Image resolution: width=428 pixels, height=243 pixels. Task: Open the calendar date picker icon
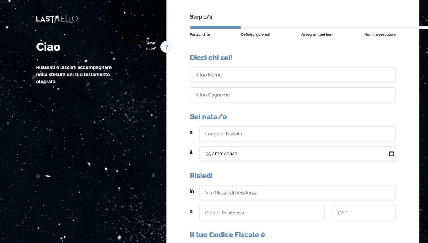(x=391, y=154)
